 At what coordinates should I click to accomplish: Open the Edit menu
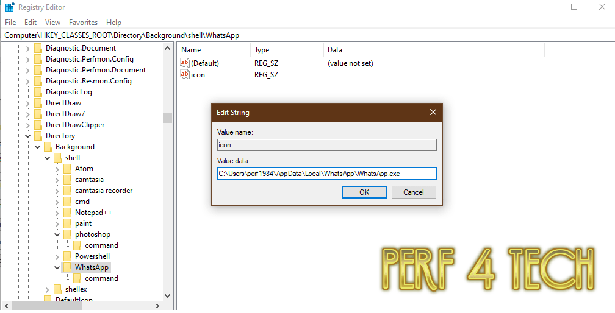tap(31, 23)
